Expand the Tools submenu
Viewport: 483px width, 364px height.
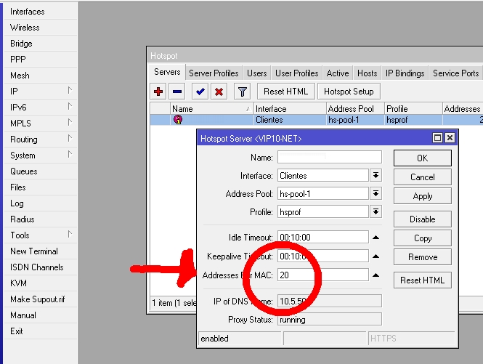point(70,235)
